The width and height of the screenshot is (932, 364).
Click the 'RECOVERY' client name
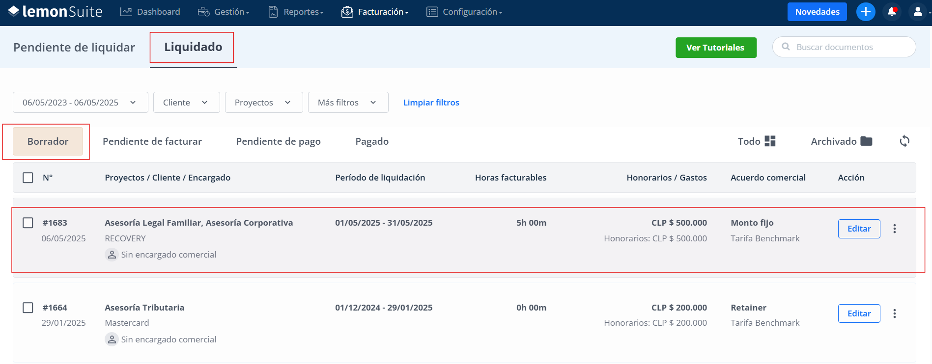tap(125, 238)
